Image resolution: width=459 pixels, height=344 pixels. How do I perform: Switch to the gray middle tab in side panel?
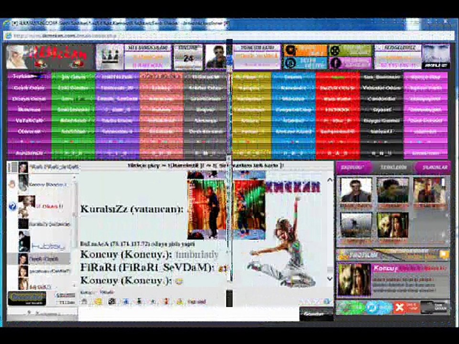[393, 167]
